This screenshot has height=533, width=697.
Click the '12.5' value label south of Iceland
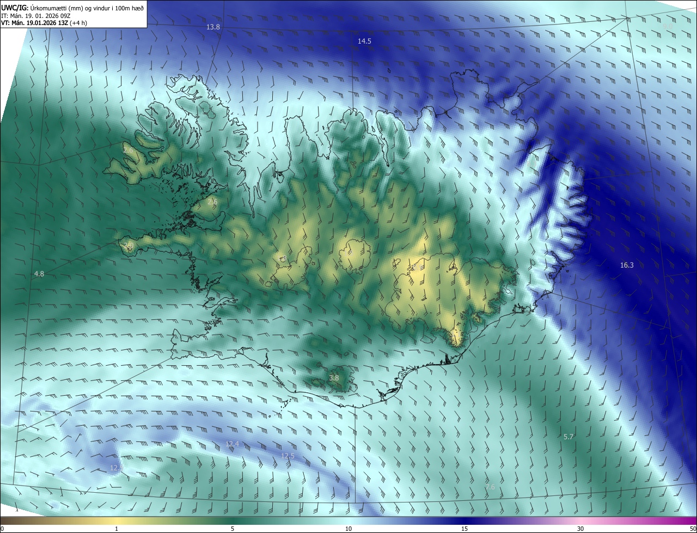click(288, 456)
